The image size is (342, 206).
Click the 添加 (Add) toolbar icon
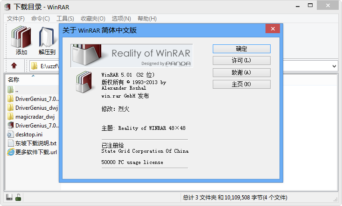tap(21, 41)
